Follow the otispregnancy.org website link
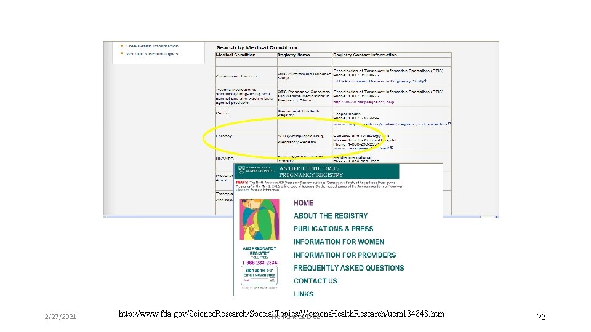The image size is (591, 332). click(364, 102)
